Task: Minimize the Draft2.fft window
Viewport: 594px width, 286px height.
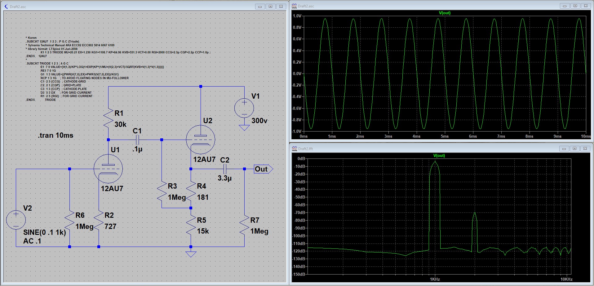Action: coord(564,149)
